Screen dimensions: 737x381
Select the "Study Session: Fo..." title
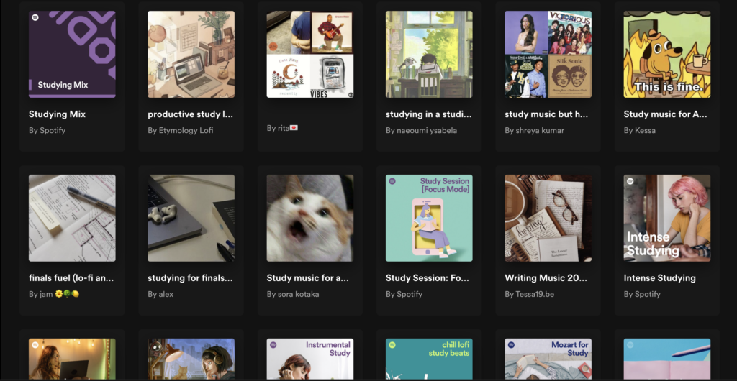pos(428,277)
